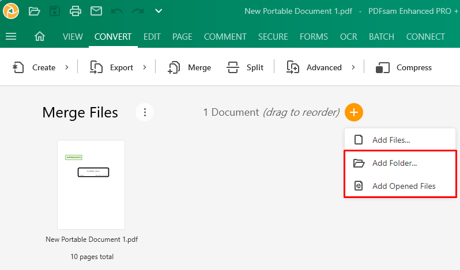The width and height of the screenshot is (460, 270).
Task: Expand the Create submenu arrow
Action: point(67,67)
